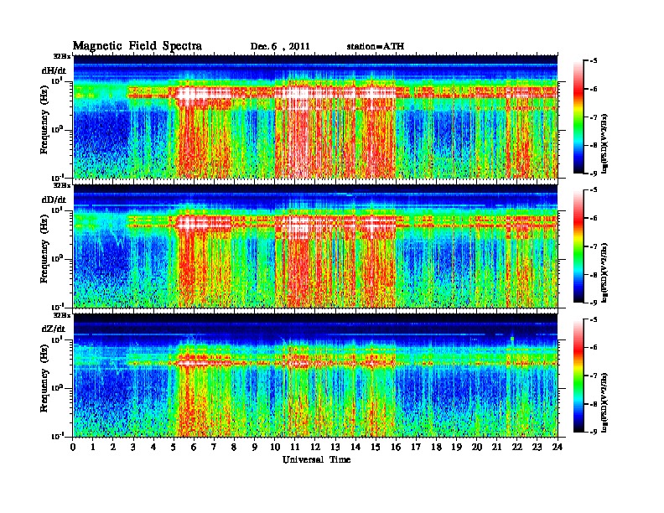Click the 'station=ATH' label

pyautogui.click(x=376, y=46)
